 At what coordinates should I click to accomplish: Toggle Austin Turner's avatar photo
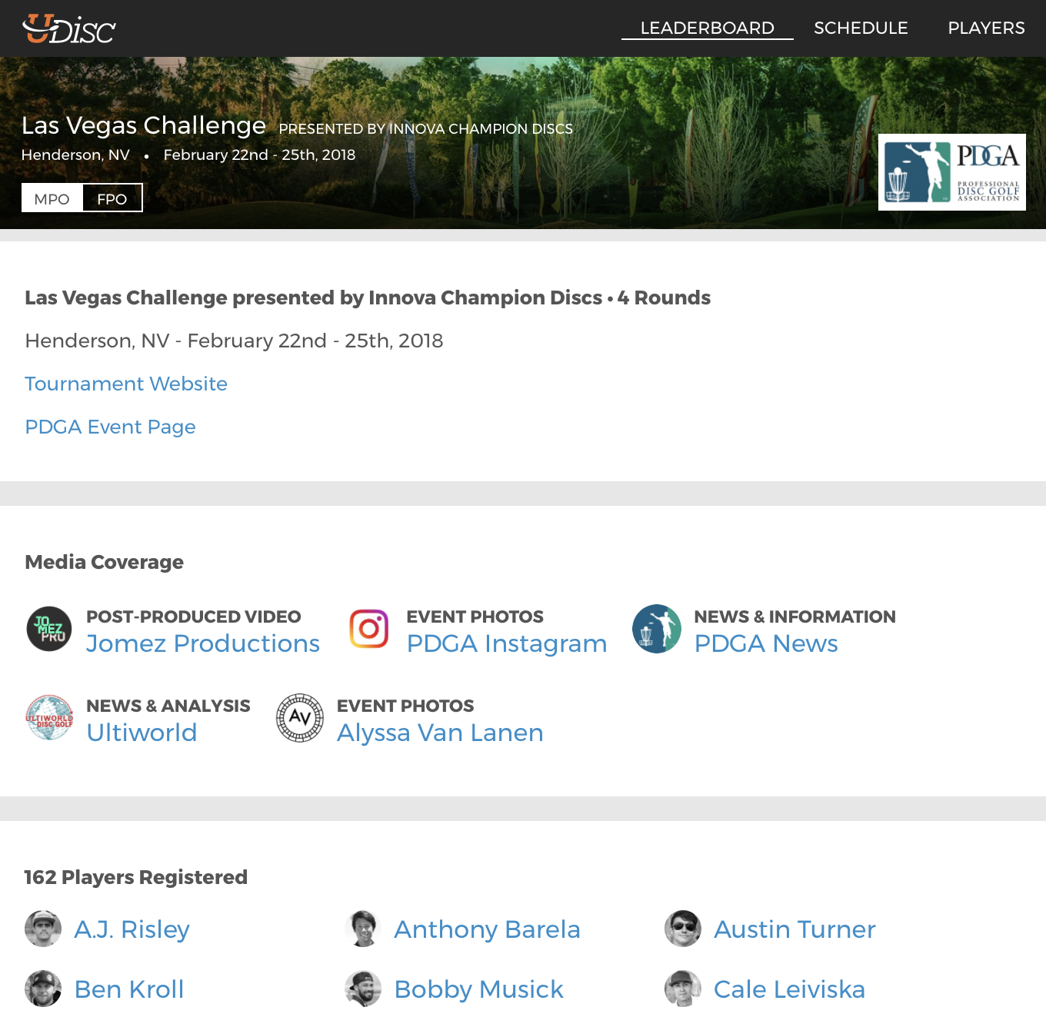click(683, 929)
